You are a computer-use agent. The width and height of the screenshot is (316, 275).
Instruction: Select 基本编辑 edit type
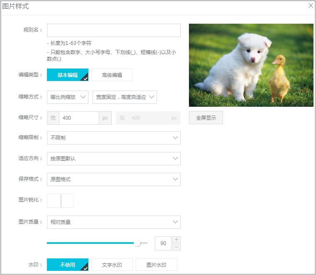pos(68,75)
